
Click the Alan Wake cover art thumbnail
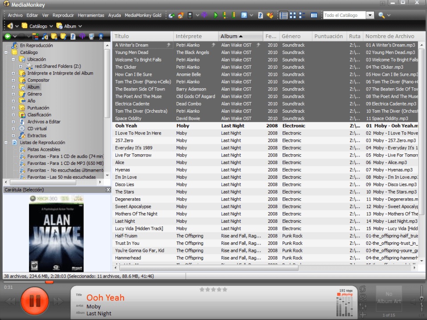(x=56, y=234)
